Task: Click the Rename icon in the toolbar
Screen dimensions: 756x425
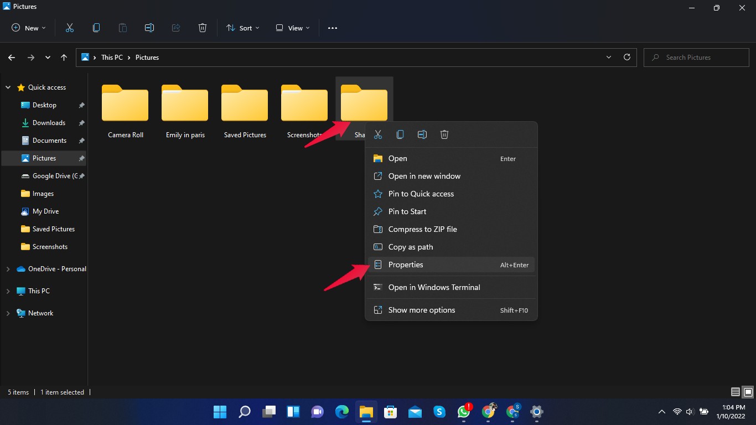Action: point(149,28)
